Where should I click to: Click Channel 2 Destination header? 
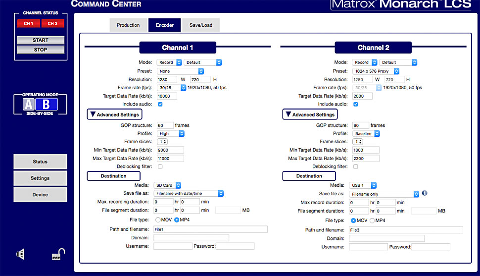[x=309, y=176]
